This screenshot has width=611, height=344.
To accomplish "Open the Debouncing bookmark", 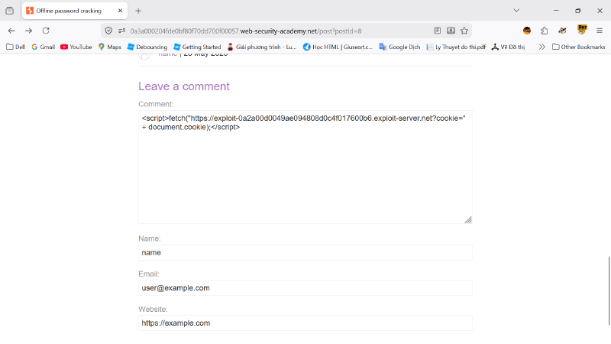I will (147, 47).
